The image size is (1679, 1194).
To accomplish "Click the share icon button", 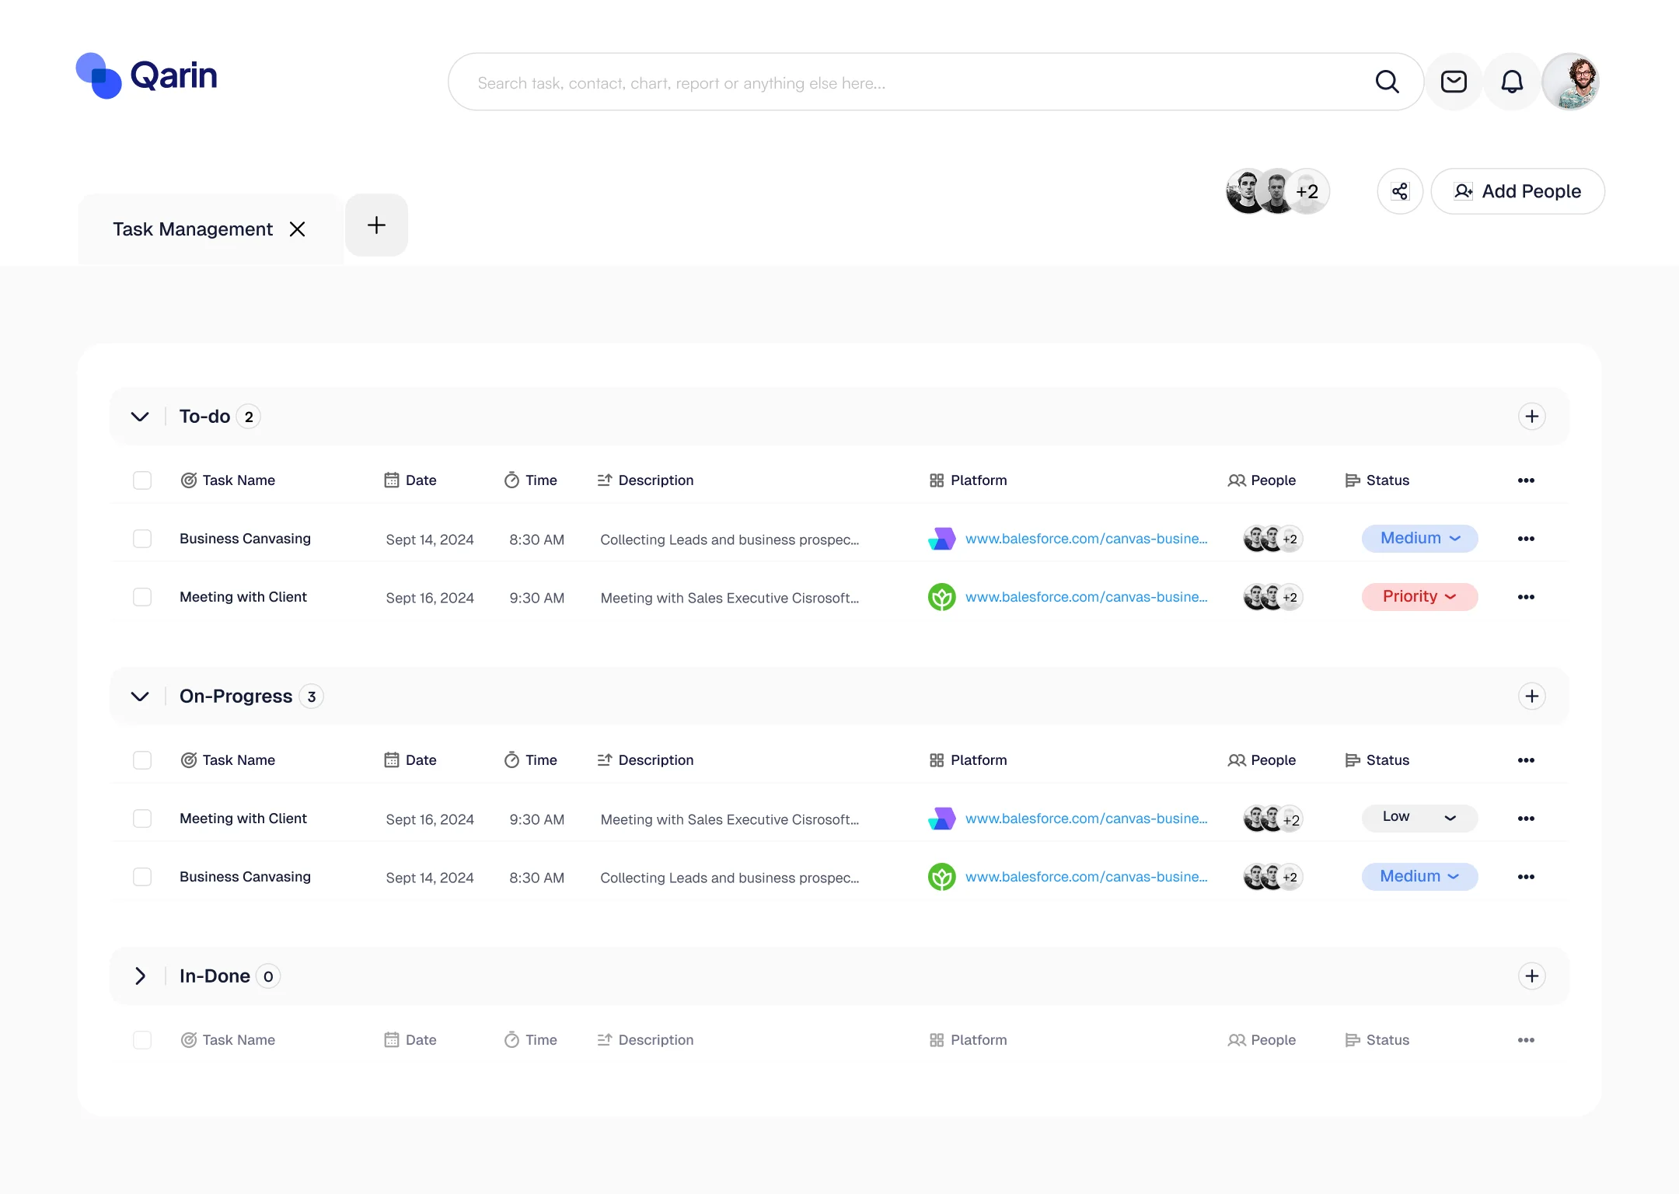I will coord(1400,191).
